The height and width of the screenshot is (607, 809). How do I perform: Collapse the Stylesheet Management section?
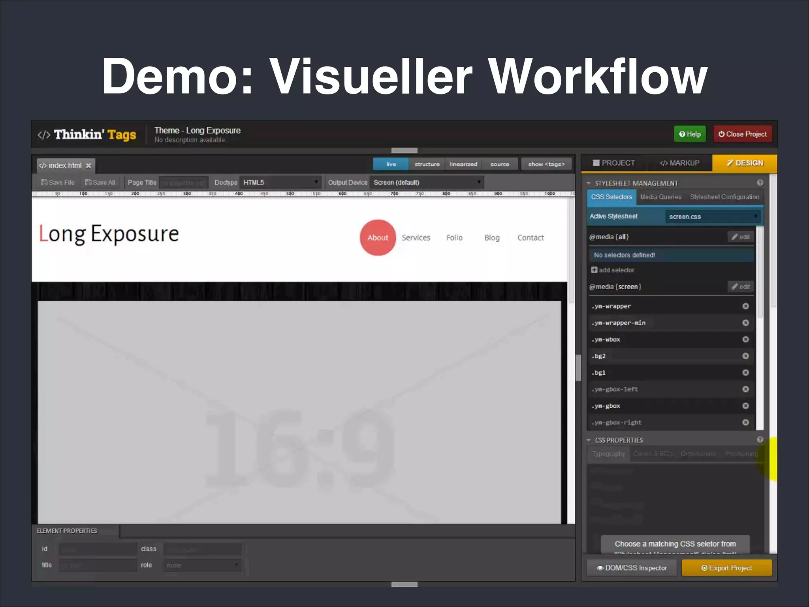tap(589, 183)
